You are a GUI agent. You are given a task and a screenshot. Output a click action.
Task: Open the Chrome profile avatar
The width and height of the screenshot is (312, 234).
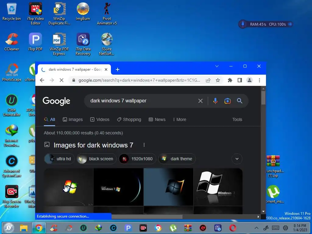coord(249,80)
